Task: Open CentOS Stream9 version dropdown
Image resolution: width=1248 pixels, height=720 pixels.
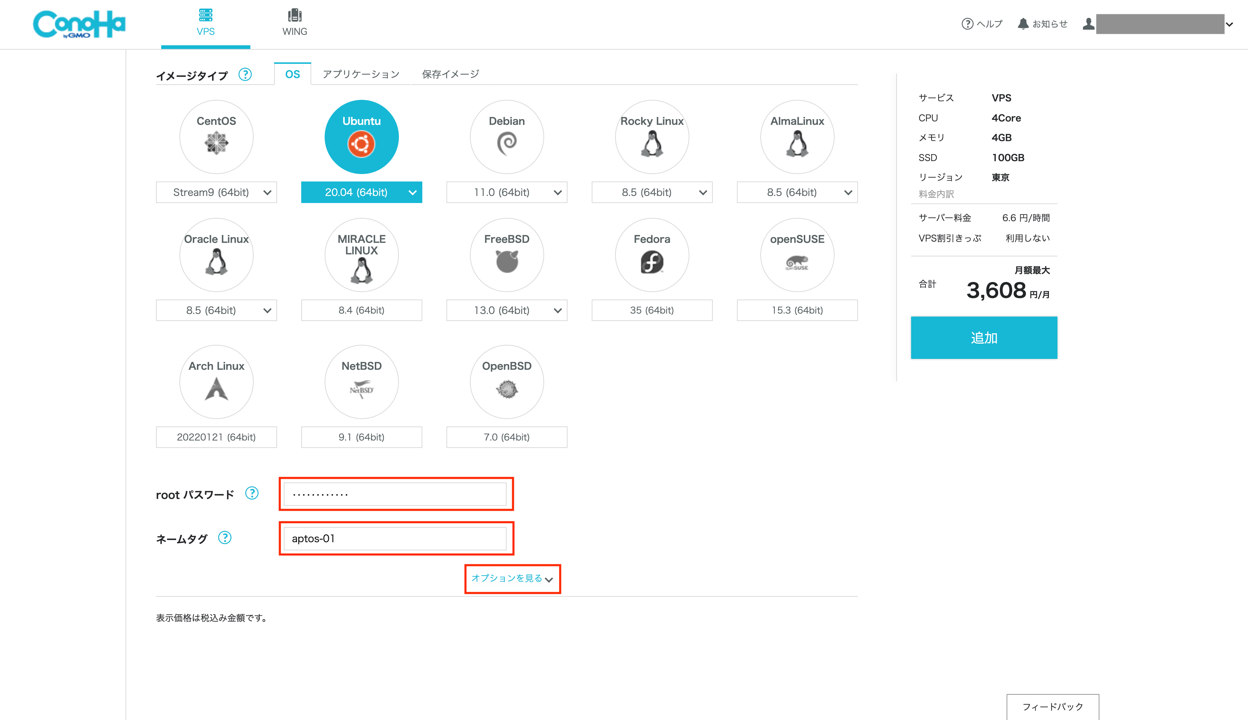Action: 216,192
